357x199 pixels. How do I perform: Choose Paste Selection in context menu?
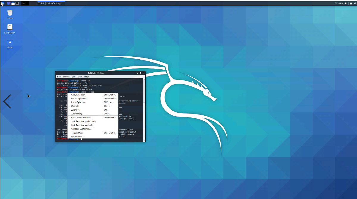tap(93, 102)
